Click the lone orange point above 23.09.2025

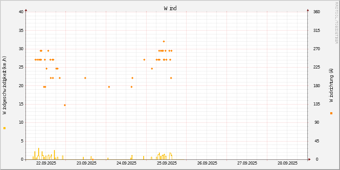(x=85, y=78)
